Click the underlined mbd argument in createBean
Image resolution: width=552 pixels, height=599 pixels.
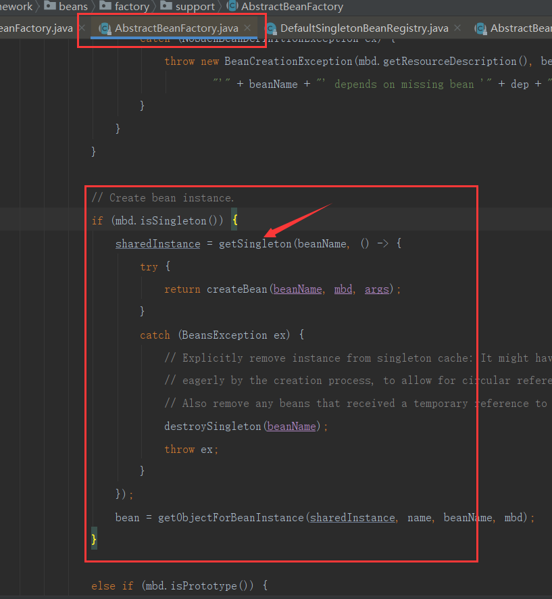(343, 289)
